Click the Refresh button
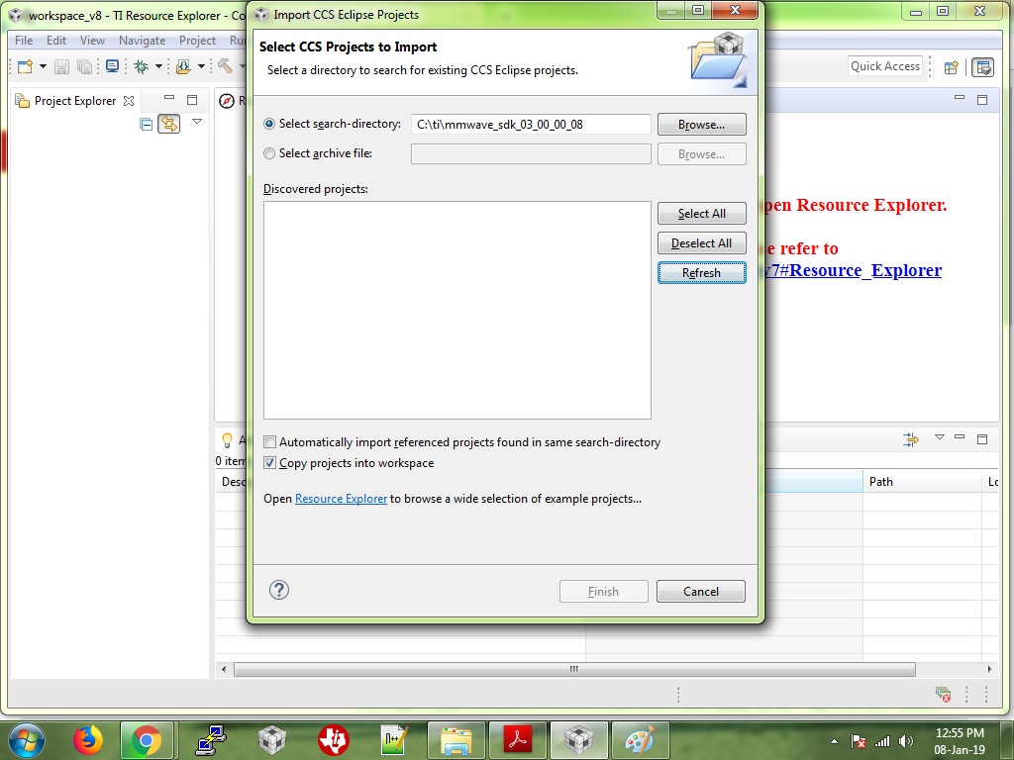 (702, 273)
